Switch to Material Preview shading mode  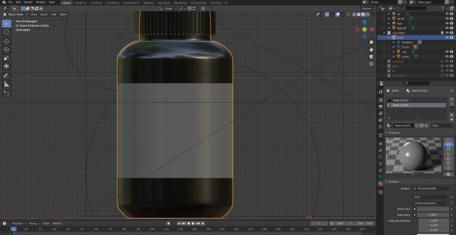pos(363,15)
